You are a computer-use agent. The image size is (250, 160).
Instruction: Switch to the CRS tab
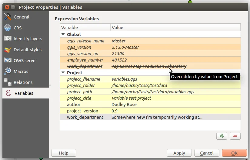click(x=26, y=28)
